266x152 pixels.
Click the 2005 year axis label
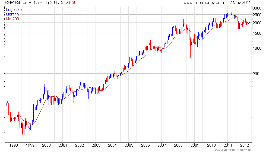(129, 145)
